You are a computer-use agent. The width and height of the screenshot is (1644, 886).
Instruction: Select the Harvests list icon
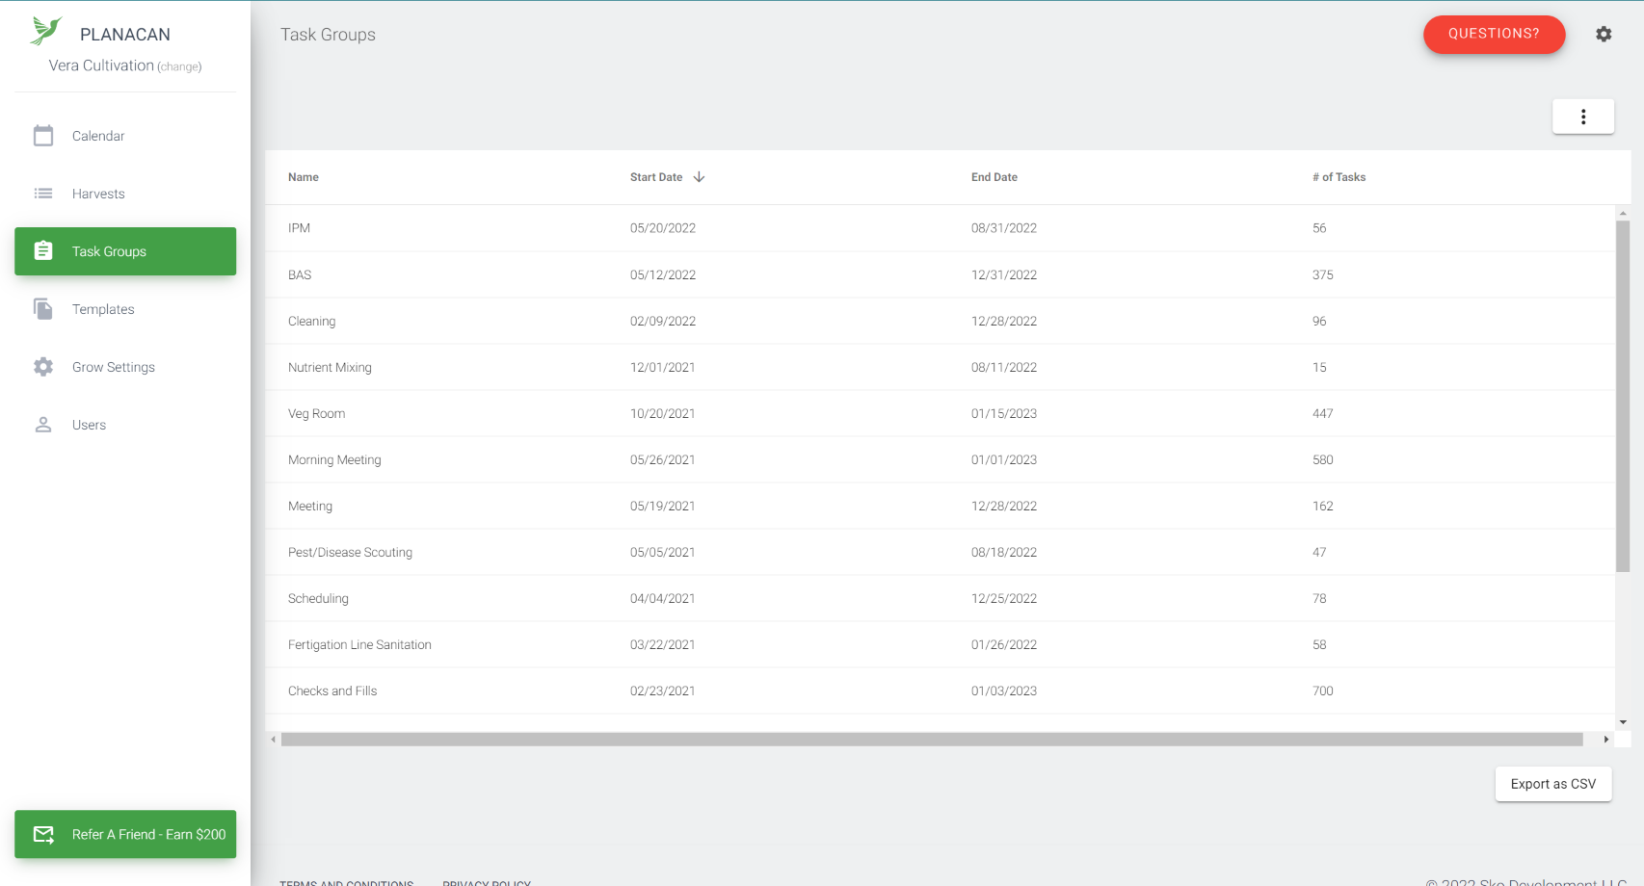pyautogui.click(x=43, y=194)
